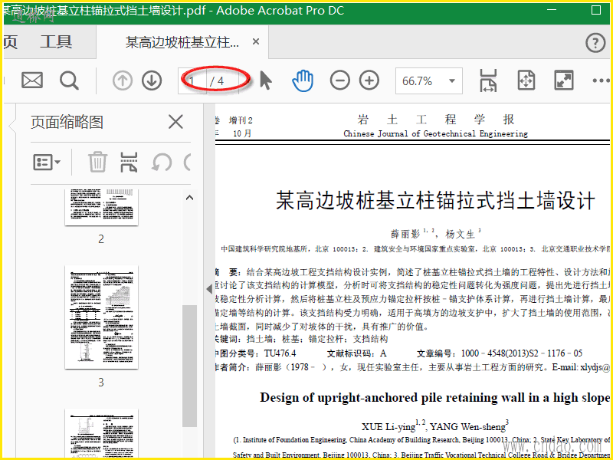Open thumbnails options dropdown menu
Image resolution: width=613 pixels, height=460 pixels.
coord(47,162)
